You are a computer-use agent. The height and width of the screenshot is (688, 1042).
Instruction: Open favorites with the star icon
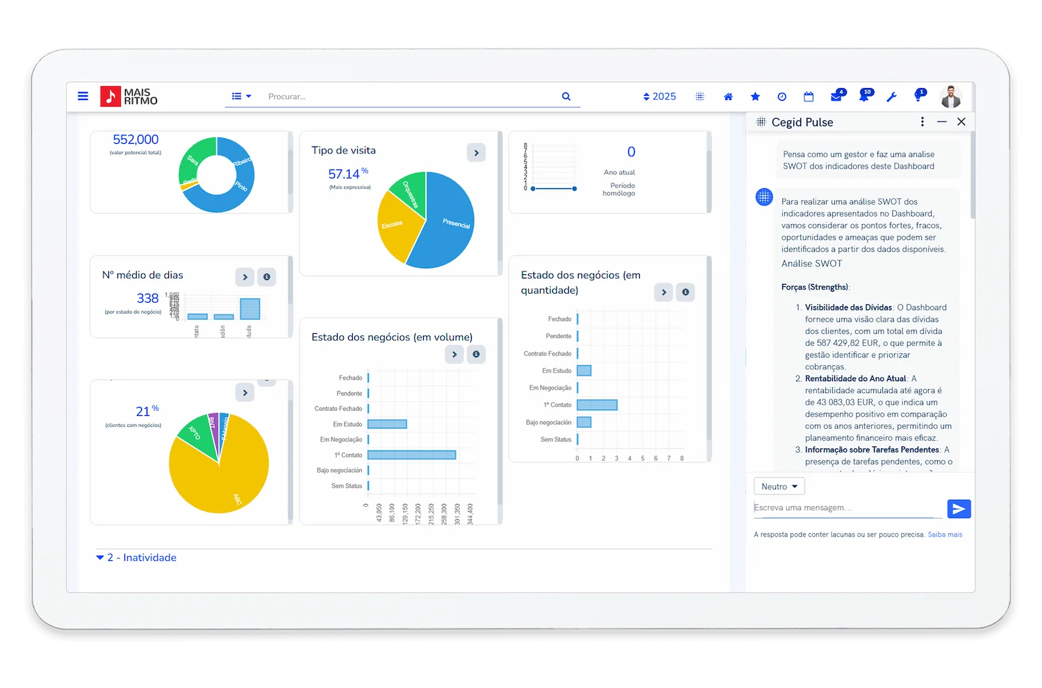[755, 97]
